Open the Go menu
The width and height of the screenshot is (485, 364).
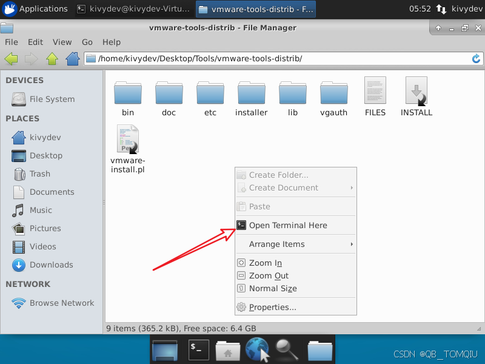click(x=87, y=42)
